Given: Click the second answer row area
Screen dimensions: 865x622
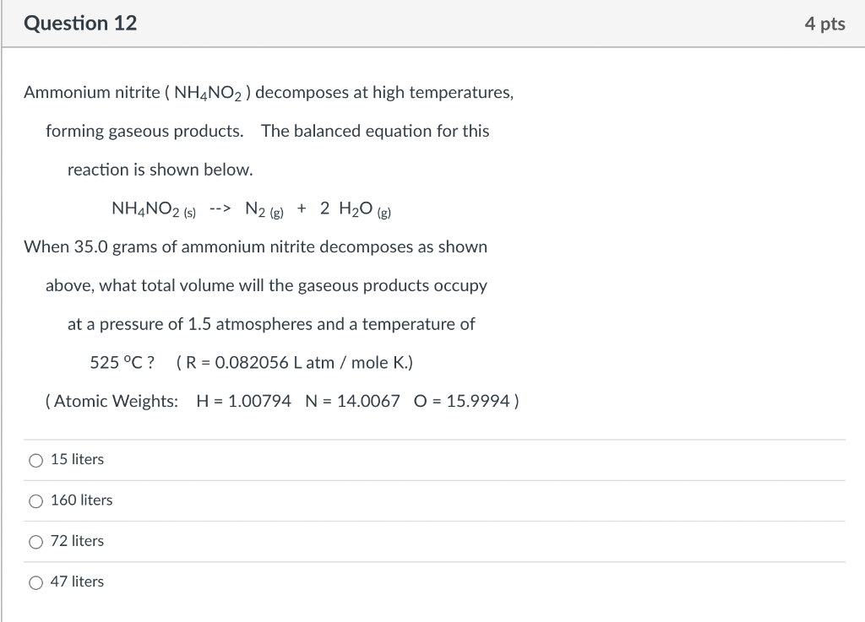Looking at the screenshot, I should pyautogui.click(x=422, y=500).
